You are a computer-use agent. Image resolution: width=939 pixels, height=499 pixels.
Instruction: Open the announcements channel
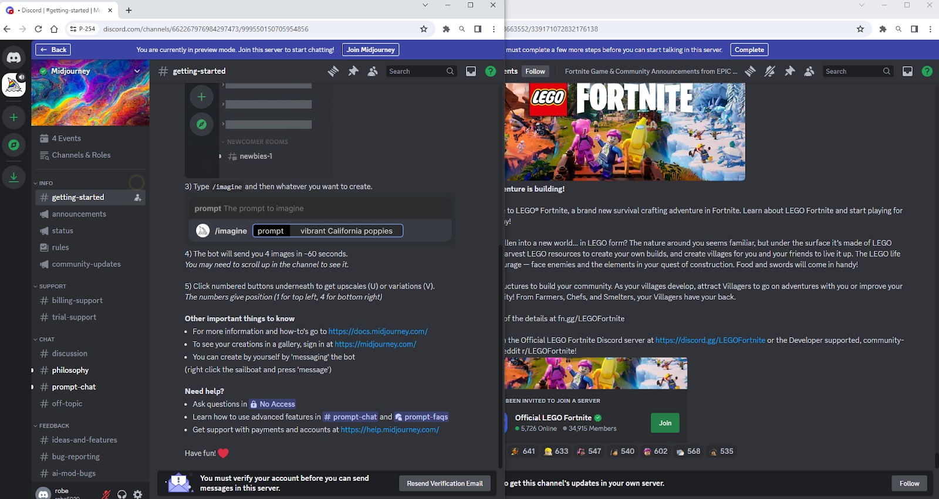click(89, 214)
